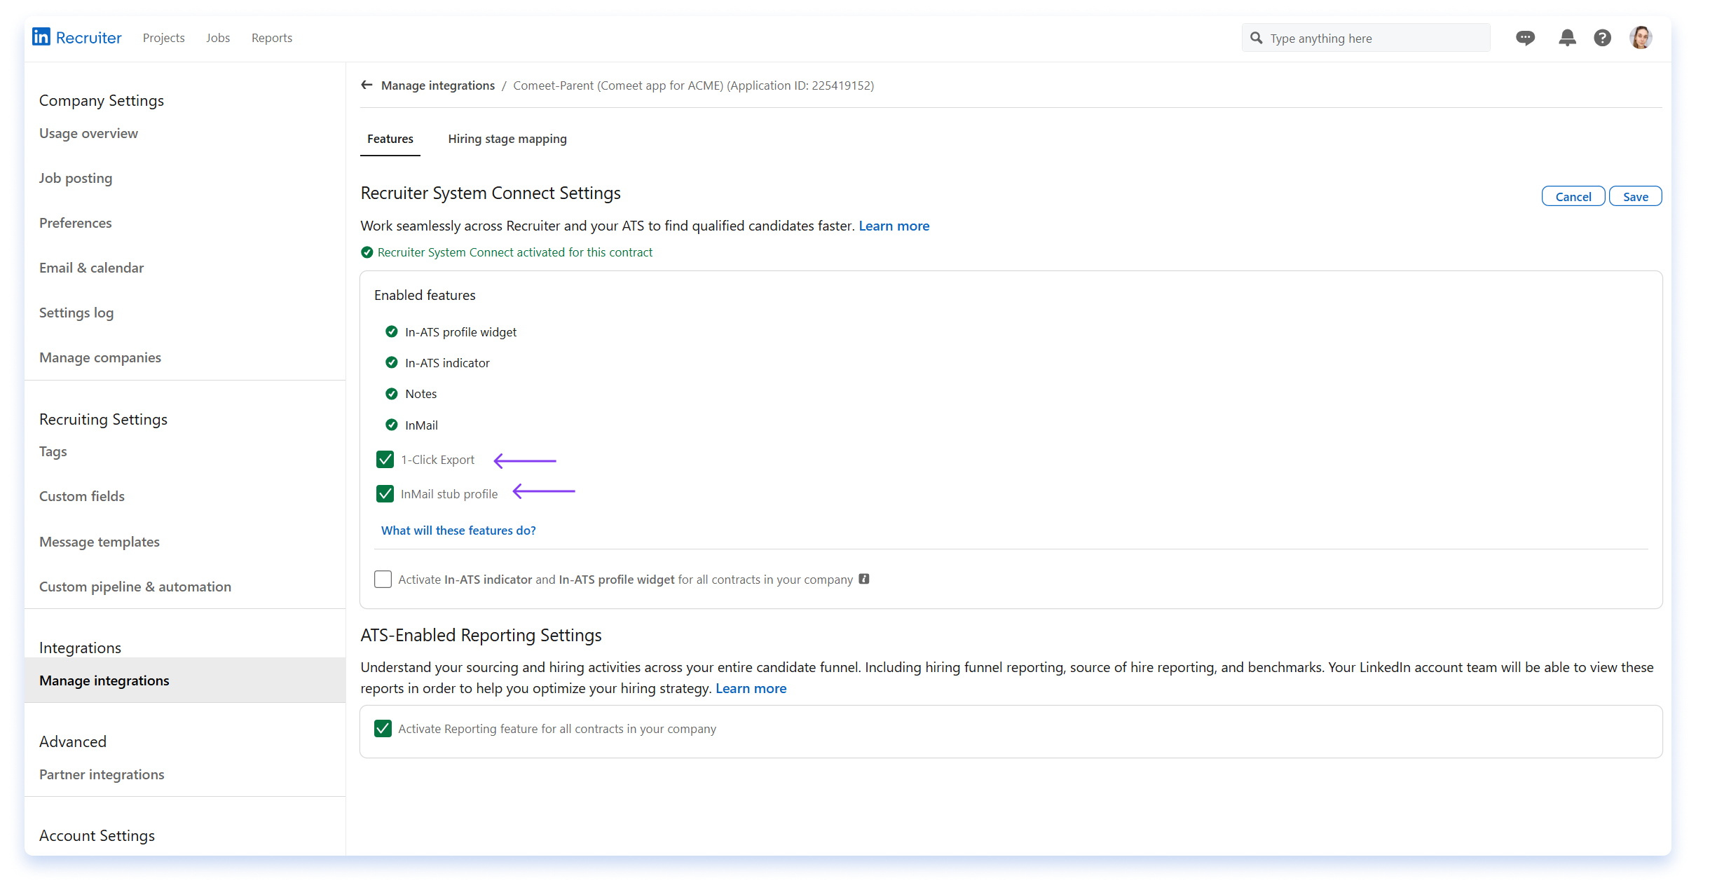Select Manage integrations in sidebar
This screenshot has height=883, width=1710.
tap(185, 680)
